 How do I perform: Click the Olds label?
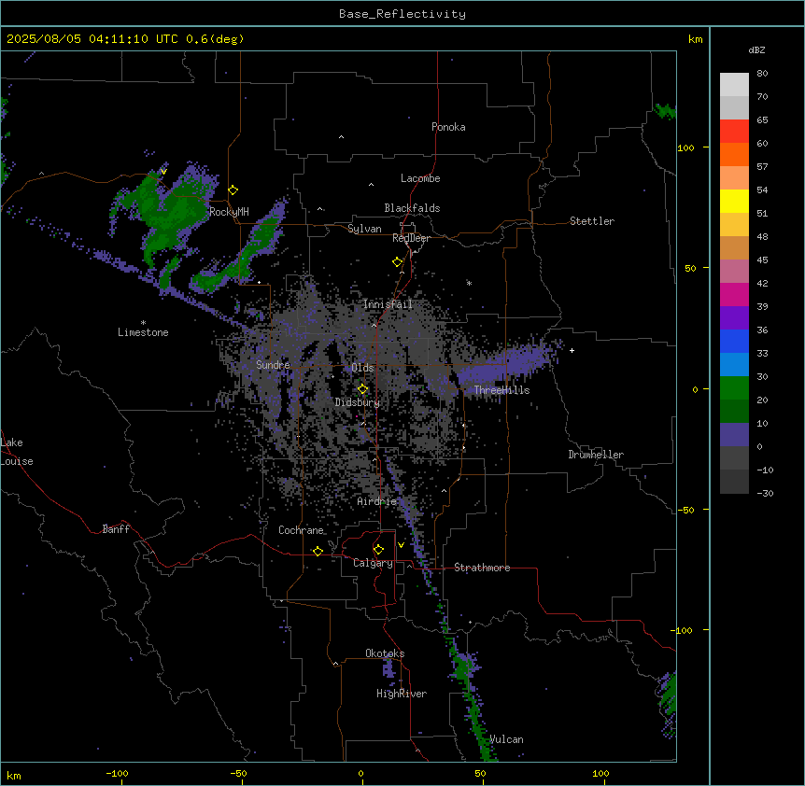[362, 368]
